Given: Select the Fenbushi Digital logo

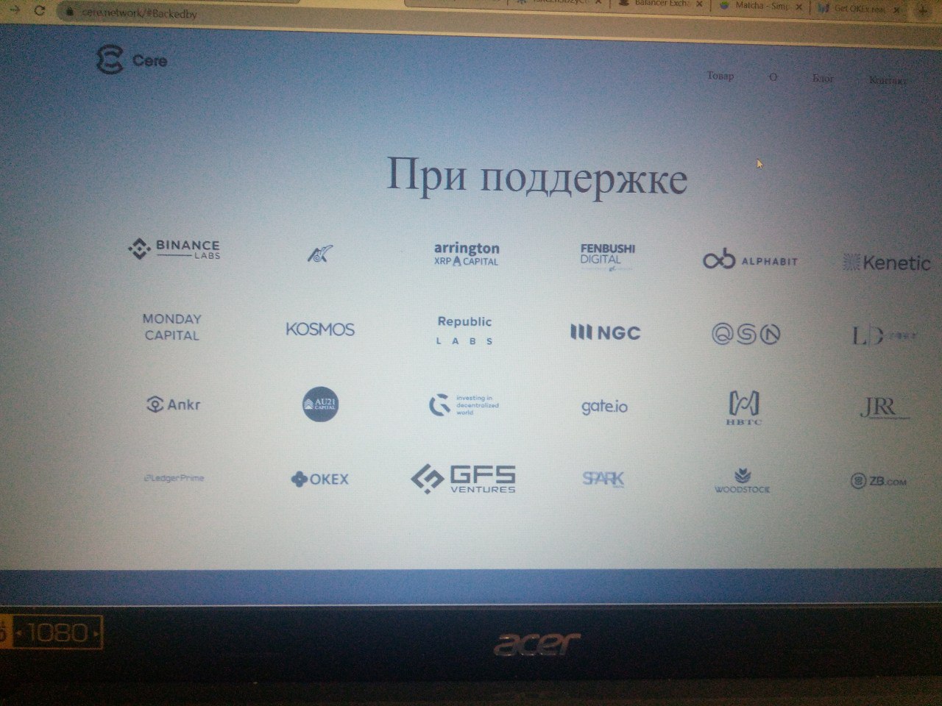Looking at the screenshot, I should 607,256.
